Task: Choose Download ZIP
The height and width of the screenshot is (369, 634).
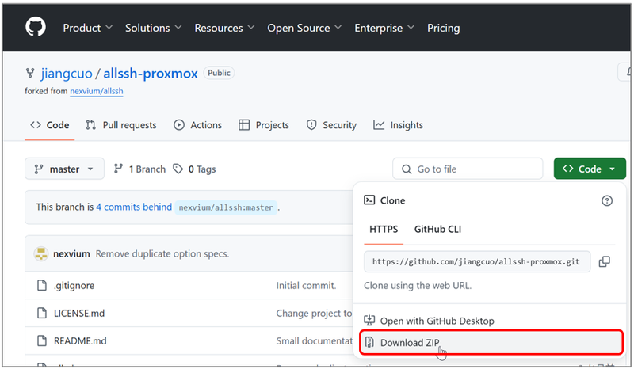Action: pos(490,343)
